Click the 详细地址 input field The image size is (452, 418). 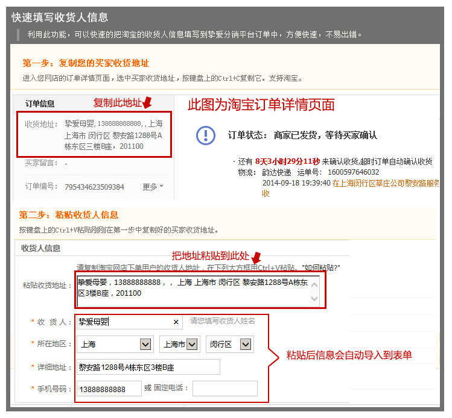tap(148, 367)
